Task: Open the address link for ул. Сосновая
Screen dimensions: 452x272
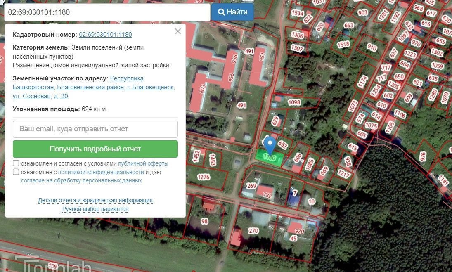Action: pos(94,88)
